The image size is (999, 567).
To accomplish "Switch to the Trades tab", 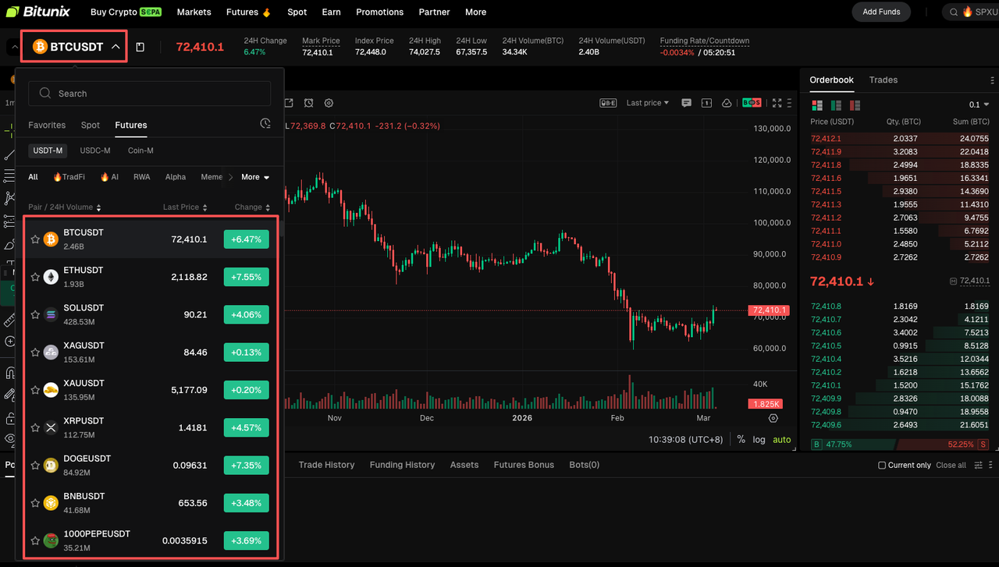I will [883, 80].
